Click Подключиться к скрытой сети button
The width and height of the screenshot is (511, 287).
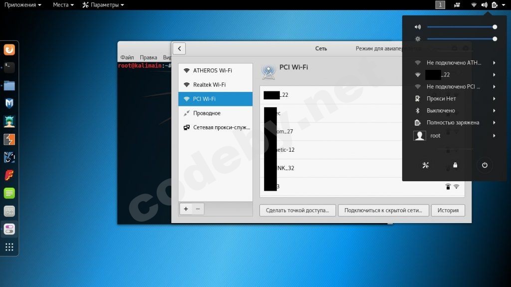[383, 210]
